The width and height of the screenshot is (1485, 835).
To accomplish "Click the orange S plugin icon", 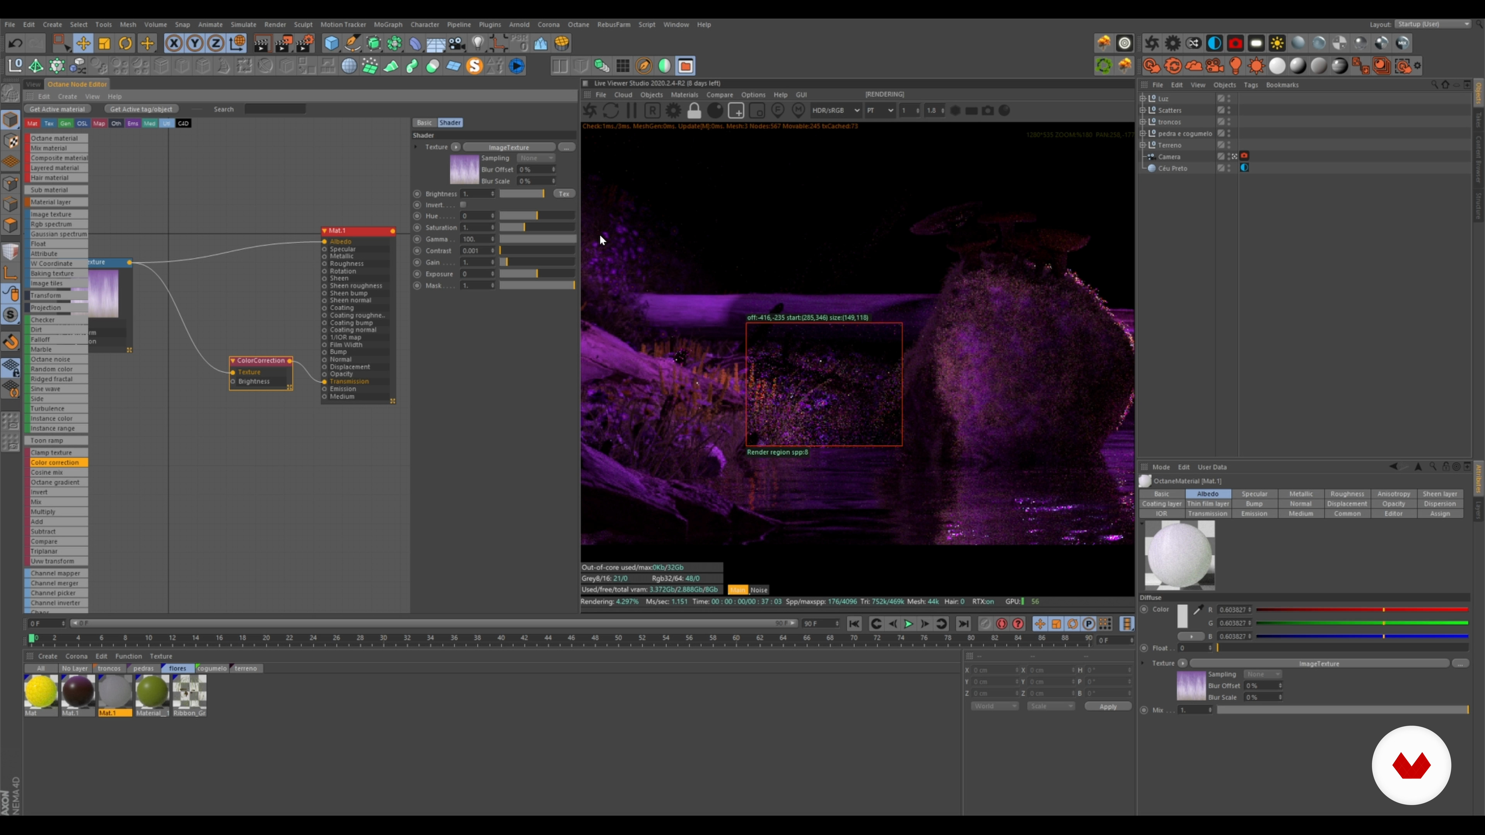I will coord(474,66).
